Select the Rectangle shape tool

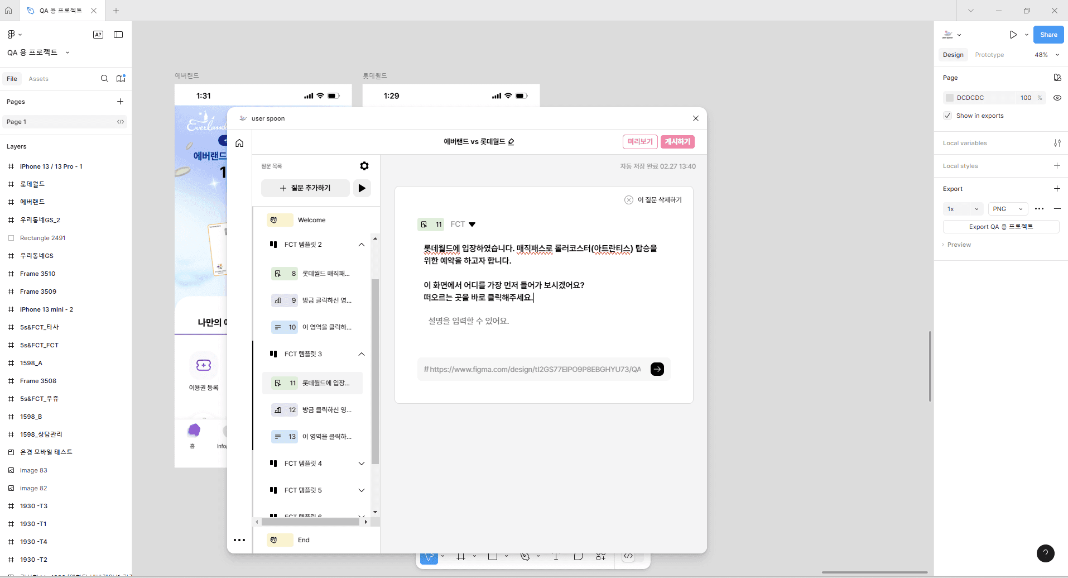493,556
